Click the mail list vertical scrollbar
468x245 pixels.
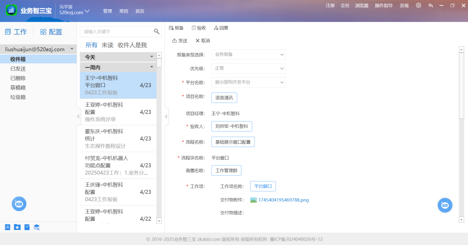point(159,140)
